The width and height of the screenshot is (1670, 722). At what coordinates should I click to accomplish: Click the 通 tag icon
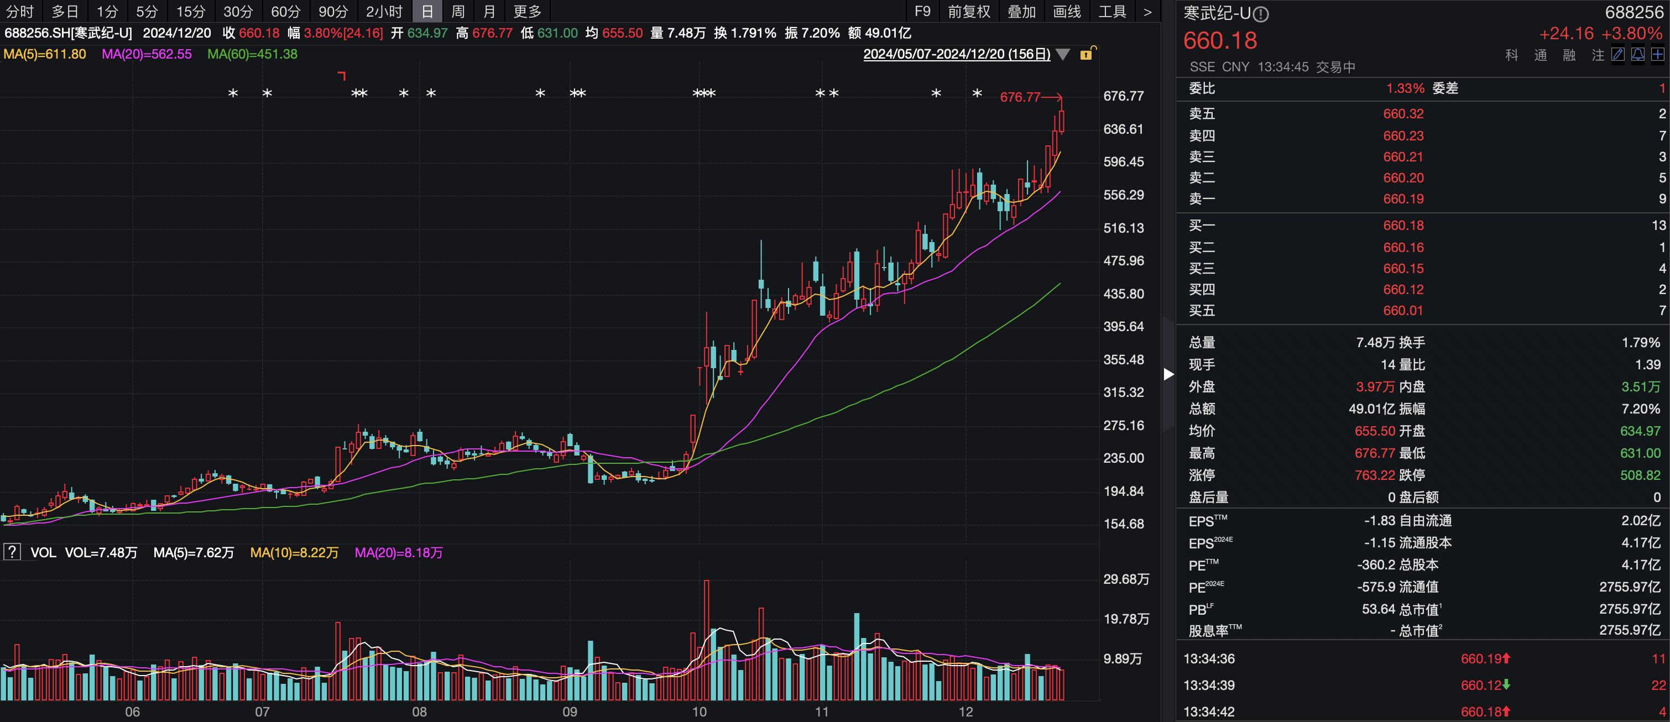pyautogui.click(x=1541, y=55)
